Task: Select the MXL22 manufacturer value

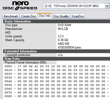Action: [x=63, y=29]
